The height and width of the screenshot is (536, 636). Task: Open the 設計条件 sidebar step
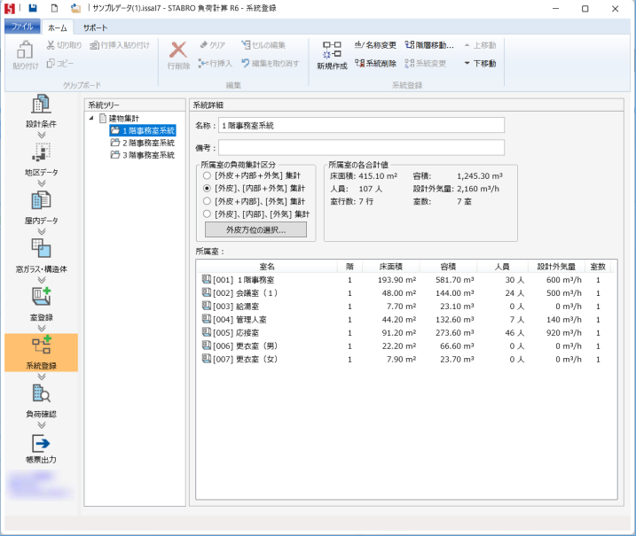(x=41, y=112)
